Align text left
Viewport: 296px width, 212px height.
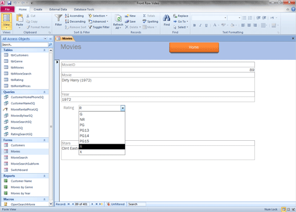[x=243, y=25]
